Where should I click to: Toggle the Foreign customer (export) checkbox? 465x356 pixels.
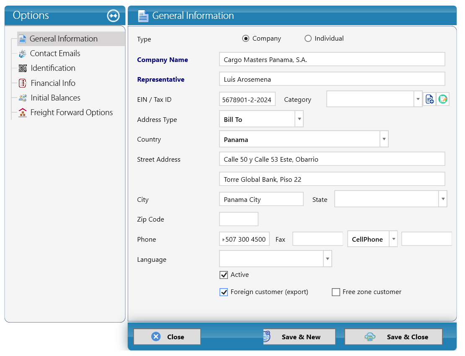(224, 292)
